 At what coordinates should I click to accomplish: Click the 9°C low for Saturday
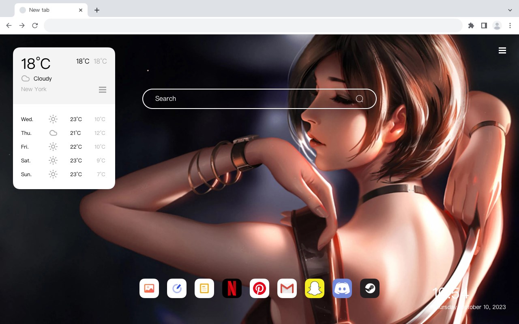(x=101, y=161)
